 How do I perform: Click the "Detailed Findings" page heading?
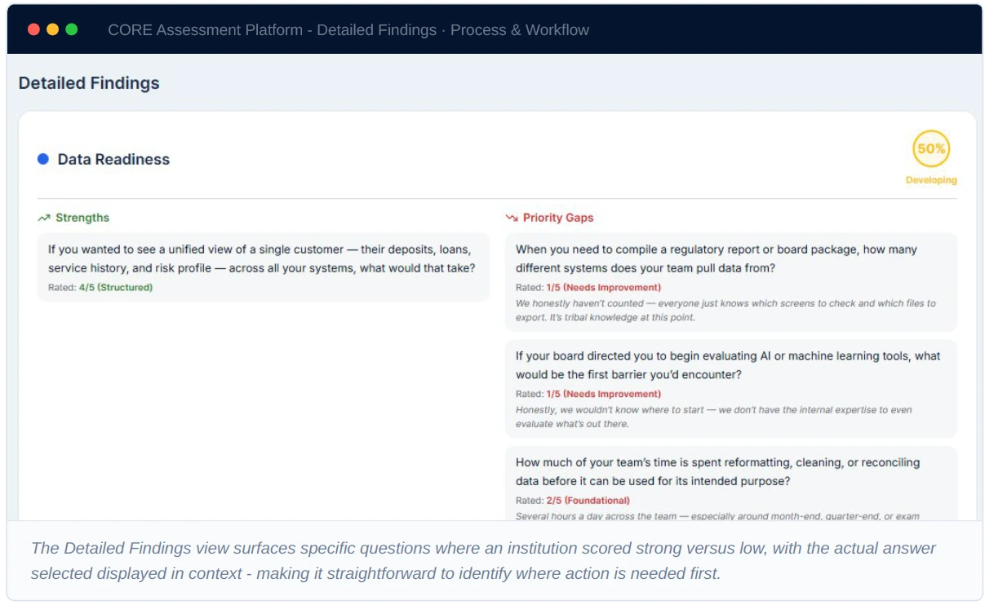(x=89, y=83)
